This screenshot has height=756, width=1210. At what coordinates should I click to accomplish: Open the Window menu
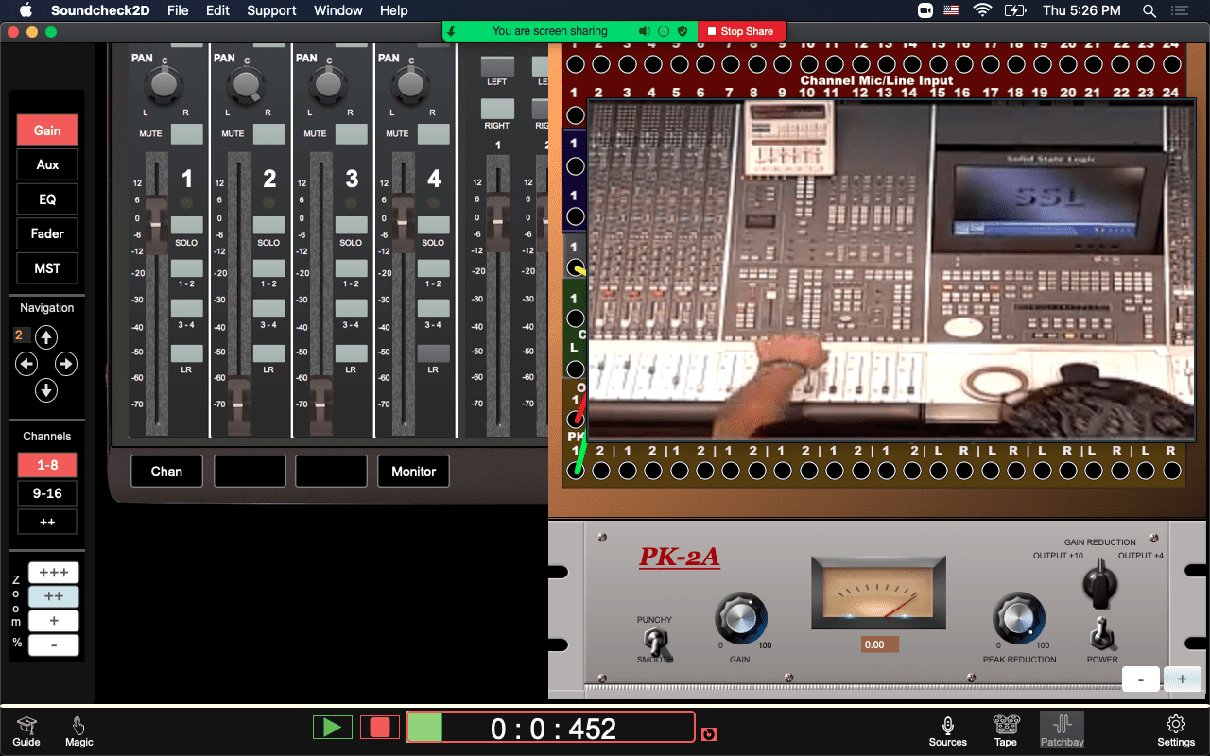pos(337,10)
